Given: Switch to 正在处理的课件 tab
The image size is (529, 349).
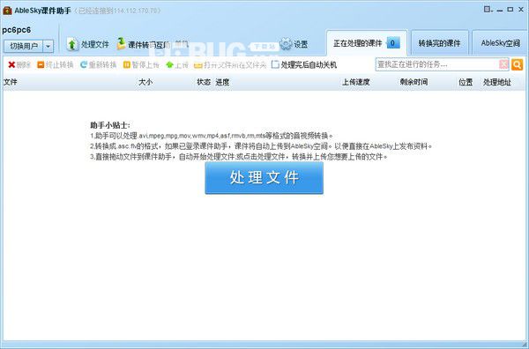Looking at the screenshot, I should click(367, 43).
